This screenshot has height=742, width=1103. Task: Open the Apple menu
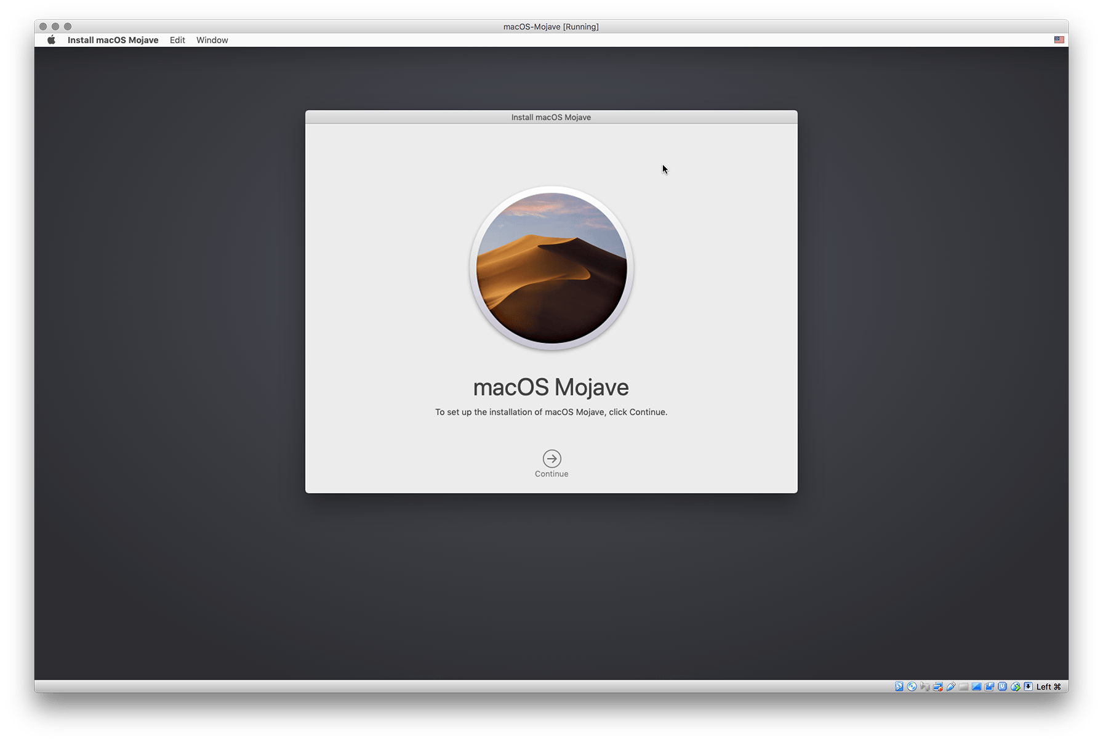[52, 40]
